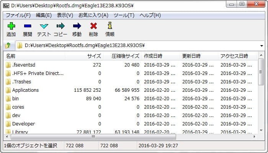268x153 pixels.
Task: Click folder icon in address bar
Action: 20,46
